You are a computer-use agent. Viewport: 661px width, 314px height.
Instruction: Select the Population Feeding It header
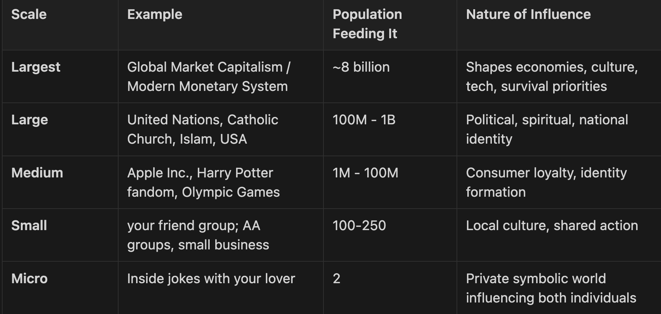[x=367, y=24]
